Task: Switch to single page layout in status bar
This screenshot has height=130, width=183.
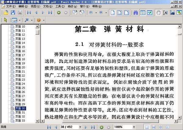Action: click(x=147, y=127)
